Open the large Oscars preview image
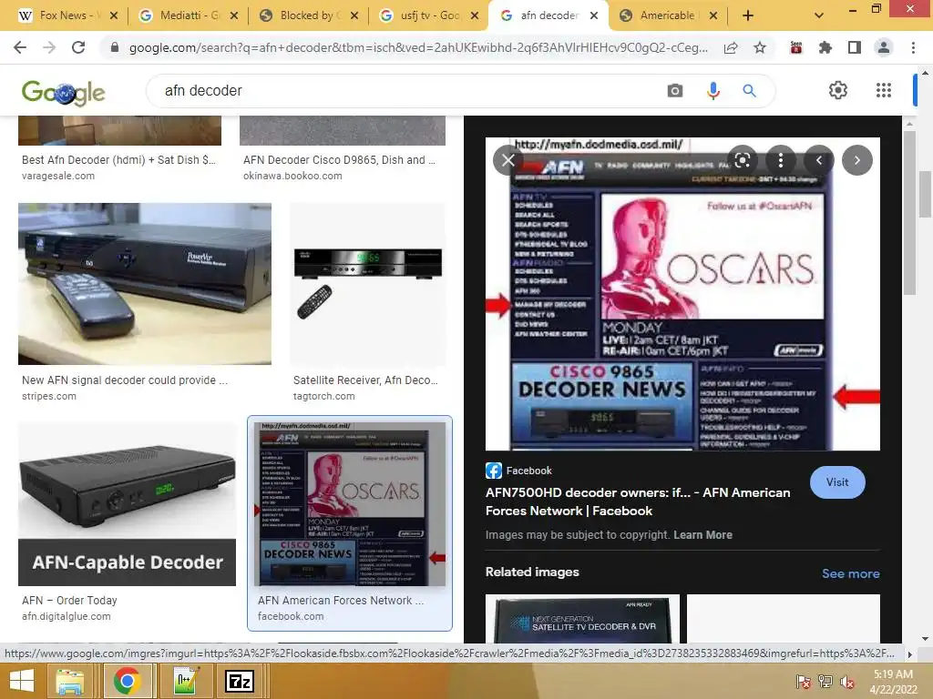This screenshot has height=699, width=933. click(x=682, y=294)
